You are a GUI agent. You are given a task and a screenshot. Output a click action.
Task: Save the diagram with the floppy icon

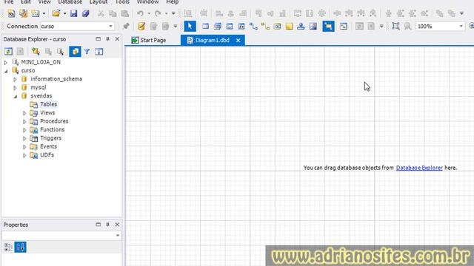(73, 13)
